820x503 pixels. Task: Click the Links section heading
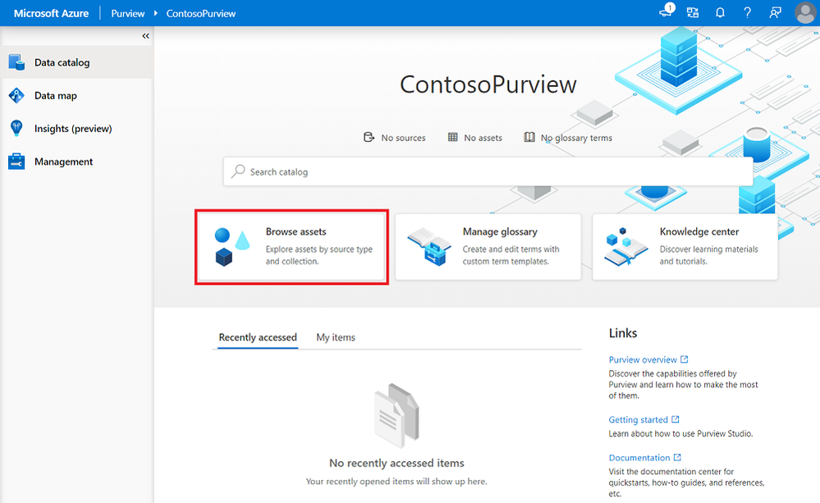[623, 333]
